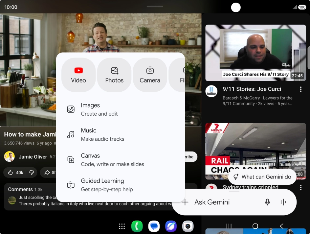Select the Music 'Make audio tracks' entry

(x=121, y=134)
